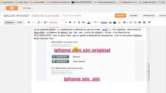166x93 pixels.
Task: Insert a jump break
Action: pos(119,22)
